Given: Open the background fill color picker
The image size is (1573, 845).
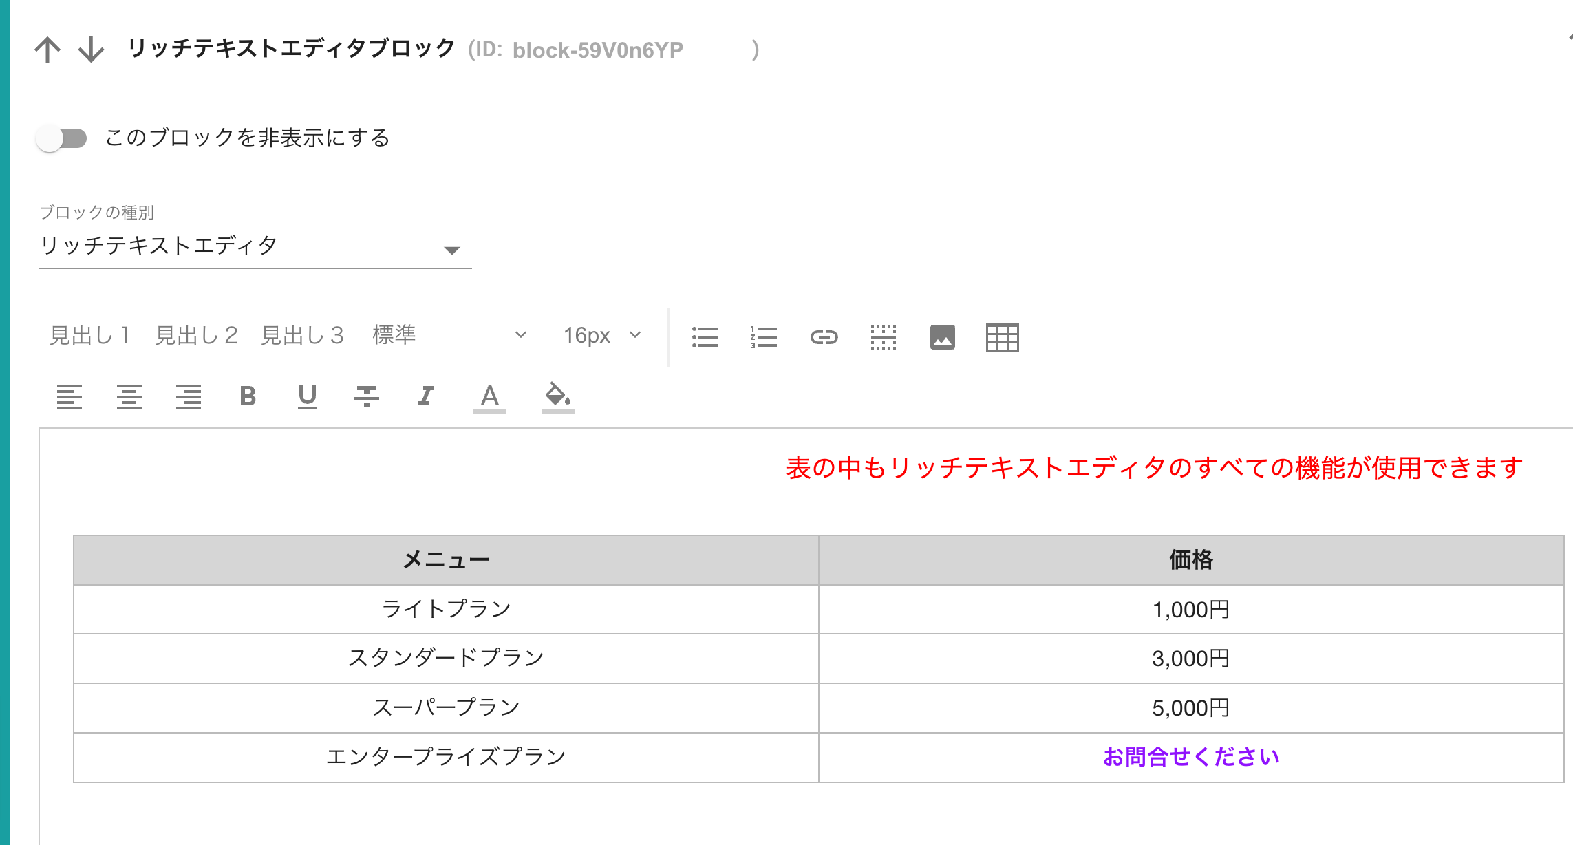Looking at the screenshot, I should coord(557,397).
